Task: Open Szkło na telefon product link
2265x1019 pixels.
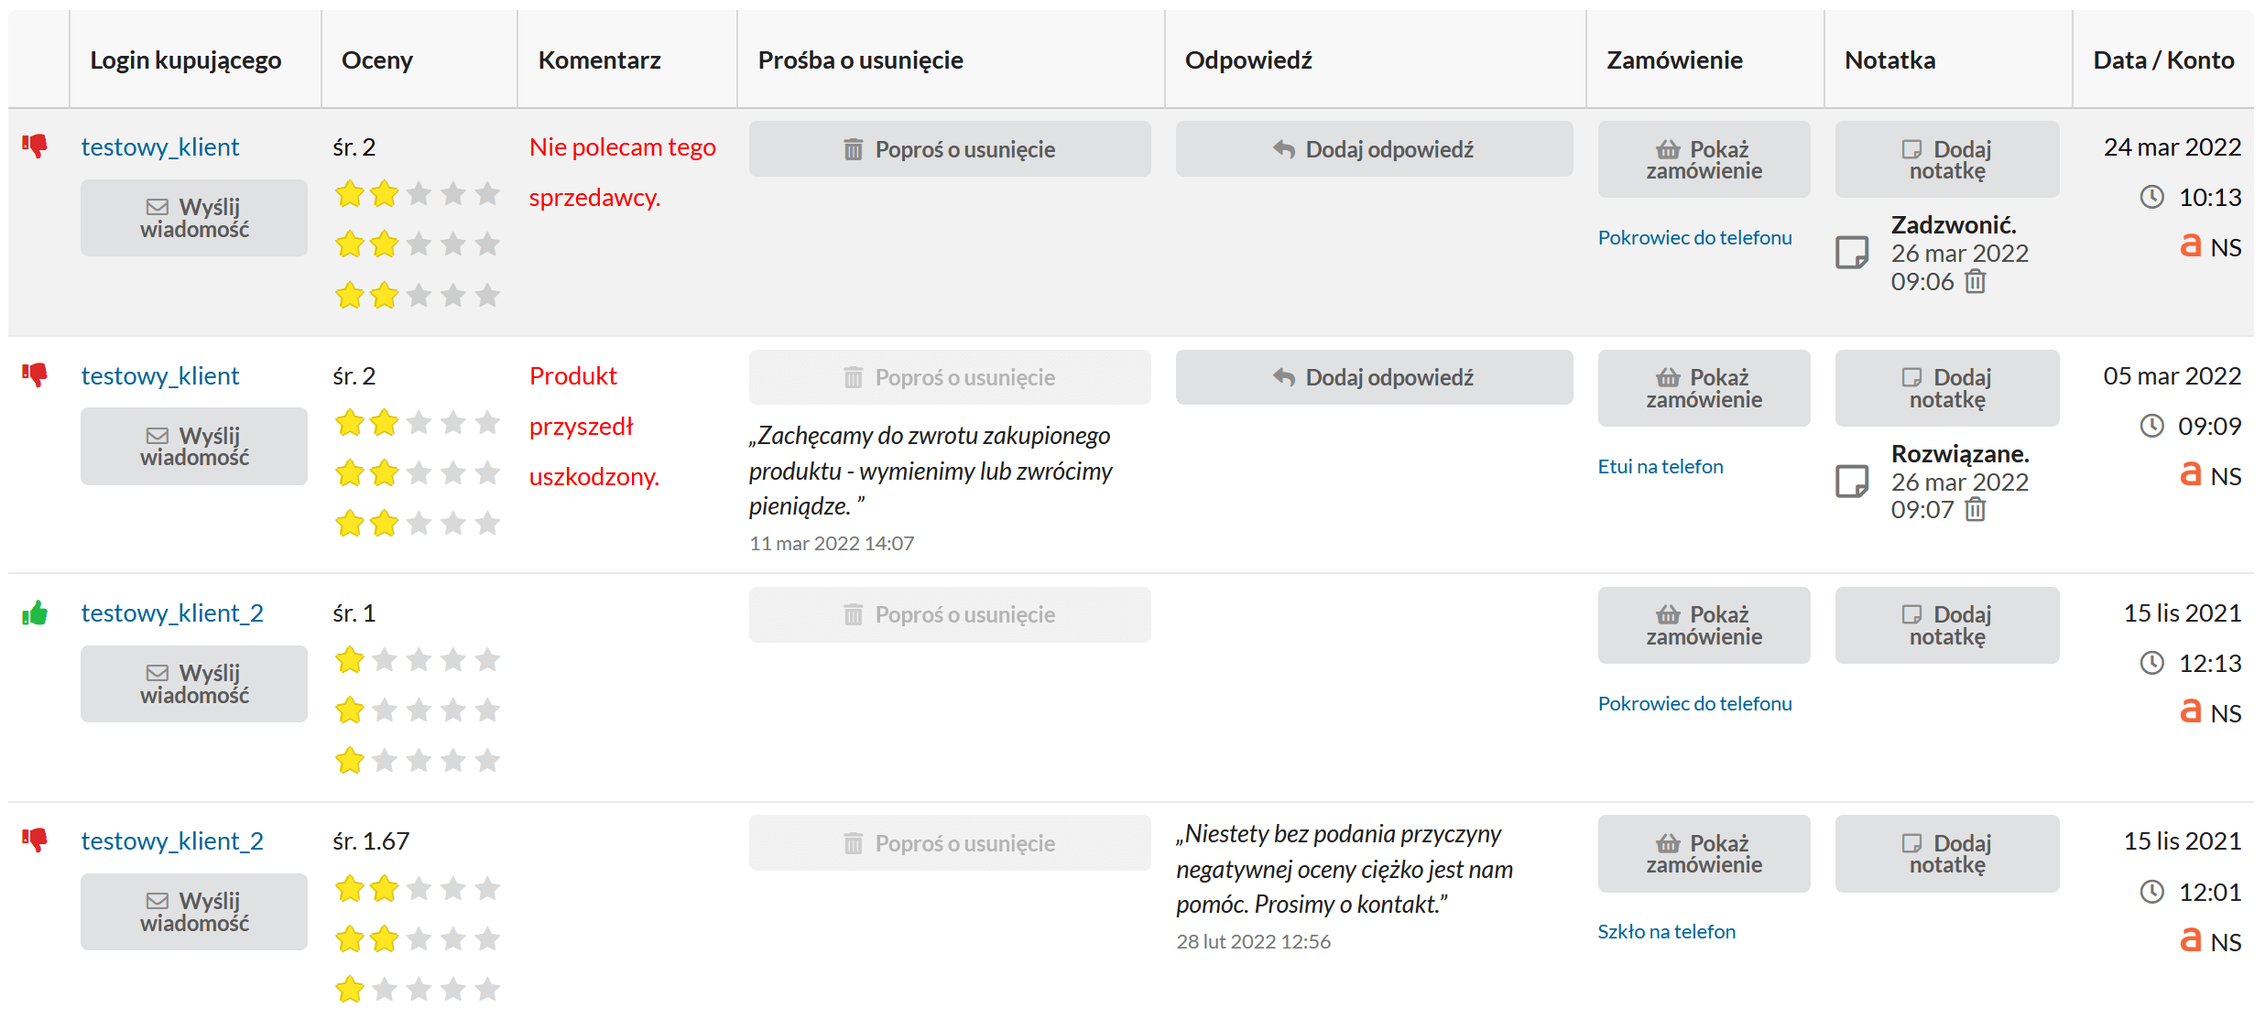Action: (x=1666, y=932)
